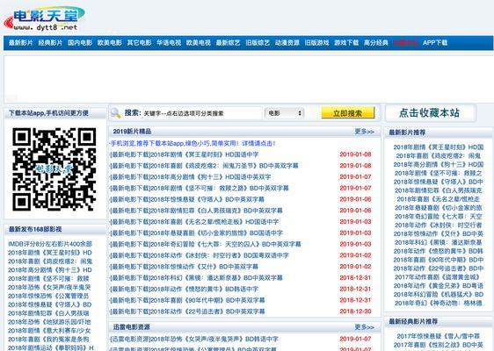Open the 华语电视 nav item
The width and height of the screenshot is (494, 351).
click(169, 43)
